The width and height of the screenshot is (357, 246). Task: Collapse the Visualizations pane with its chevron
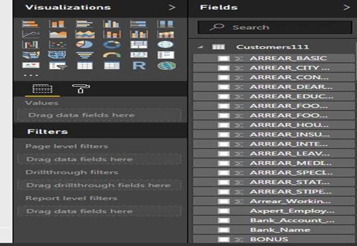172,7
